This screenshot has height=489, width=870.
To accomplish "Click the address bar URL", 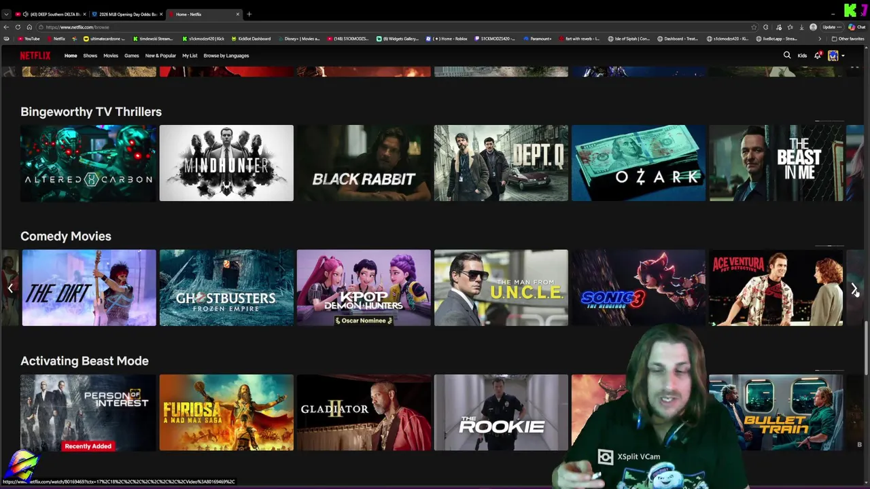I will point(77,27).
